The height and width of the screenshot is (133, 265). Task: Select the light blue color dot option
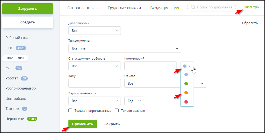186,75
